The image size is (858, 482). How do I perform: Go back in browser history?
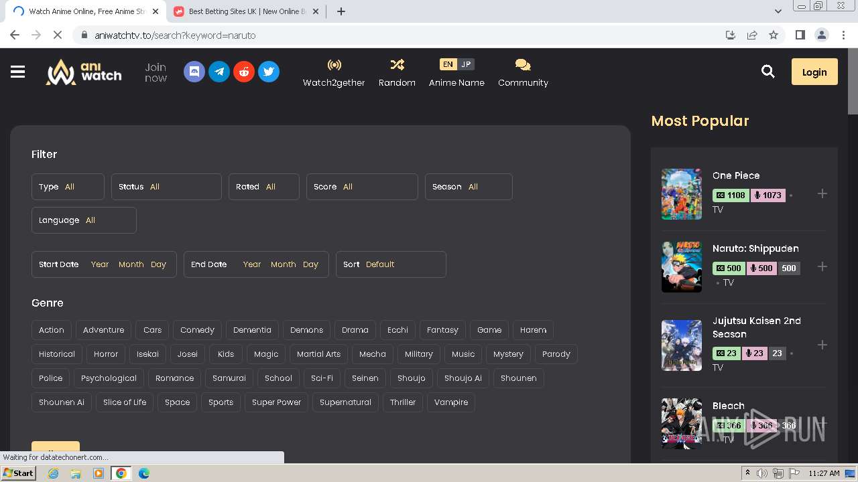pos(15,35)
